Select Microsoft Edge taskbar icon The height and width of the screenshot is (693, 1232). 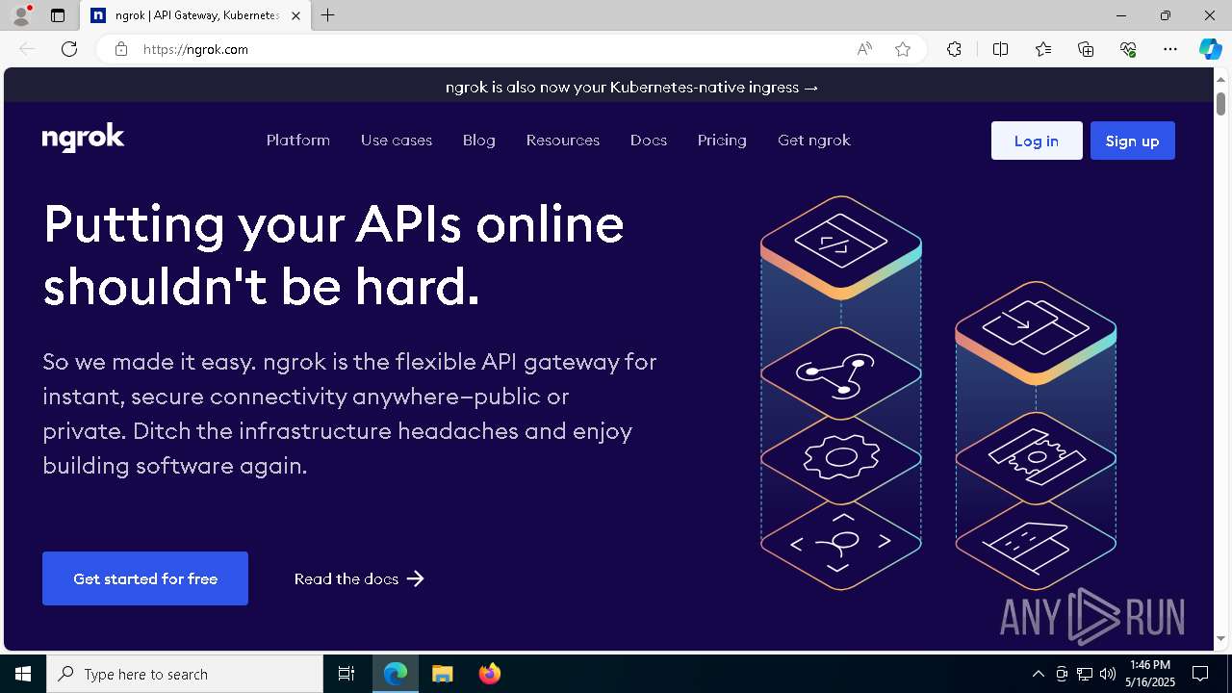tap(396, 674)
